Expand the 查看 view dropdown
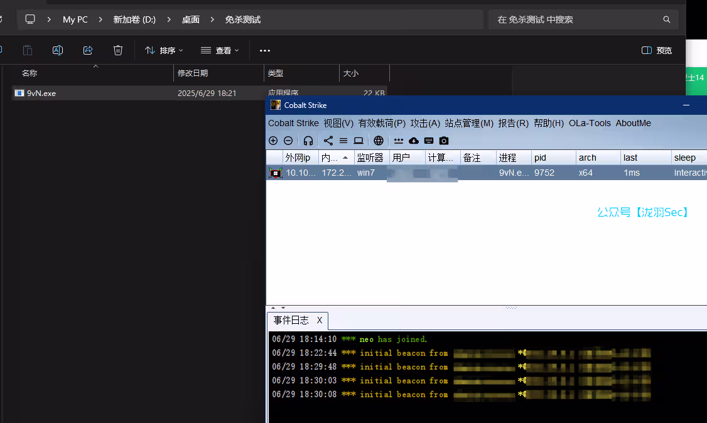The image size is (707, 423). 220,50
